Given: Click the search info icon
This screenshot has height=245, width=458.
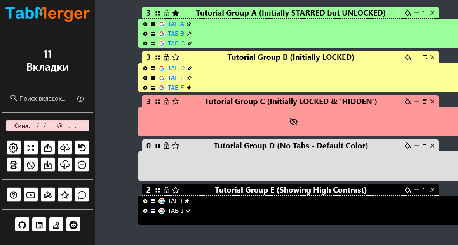Looking at the screenshot, I should point(80,99).
